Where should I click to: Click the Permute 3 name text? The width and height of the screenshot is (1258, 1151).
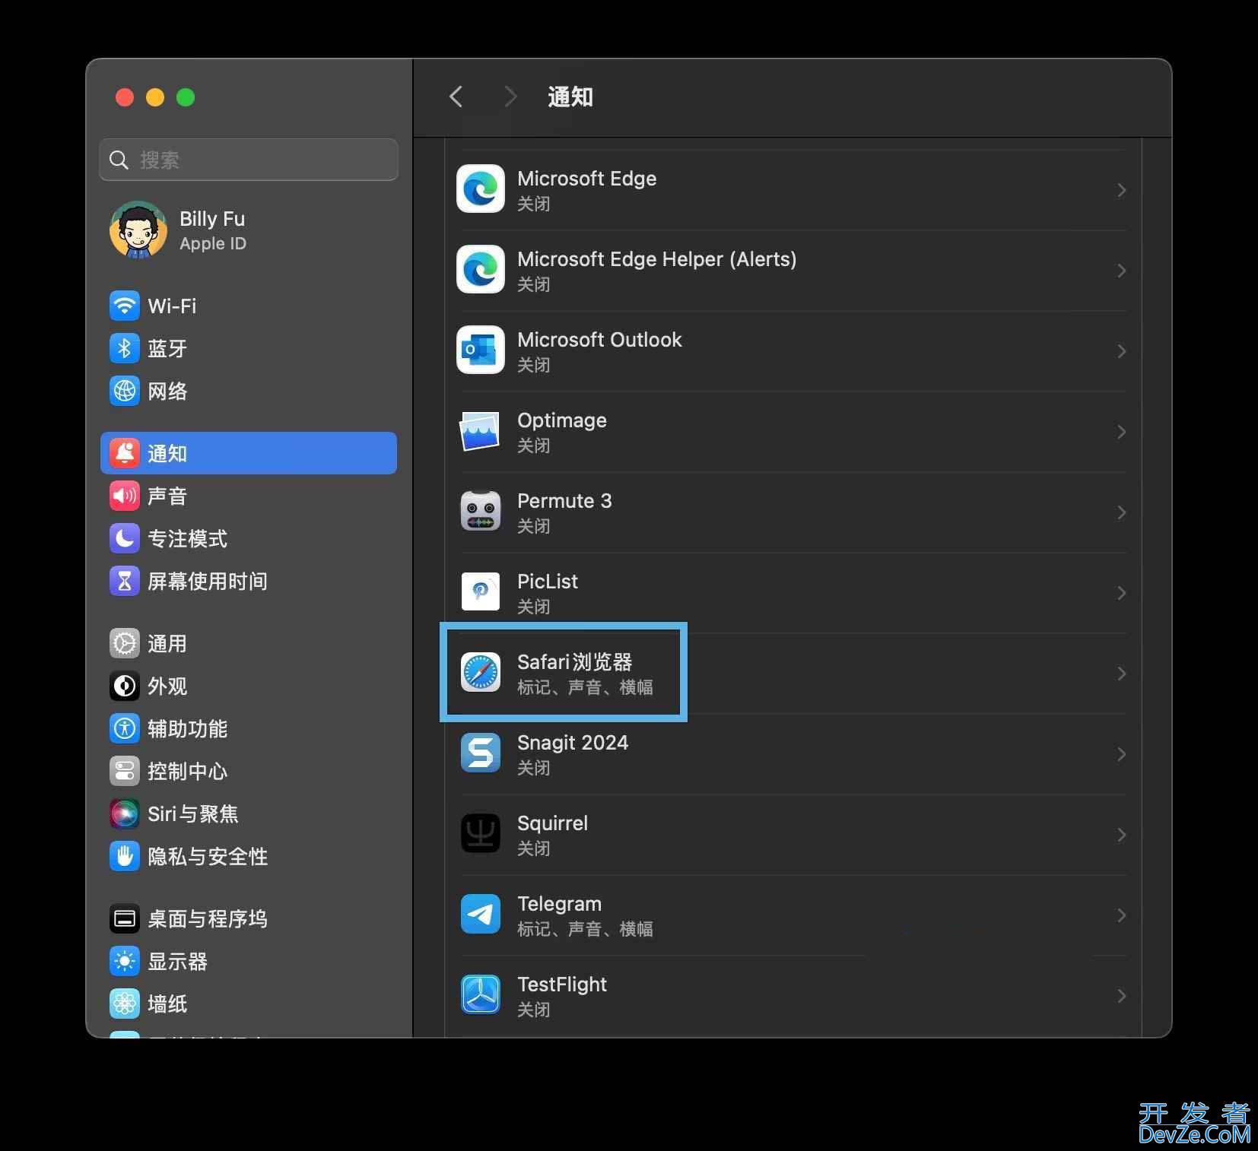(564, 500)
